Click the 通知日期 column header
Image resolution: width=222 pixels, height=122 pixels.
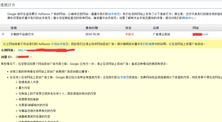click(x=92, y=28)
